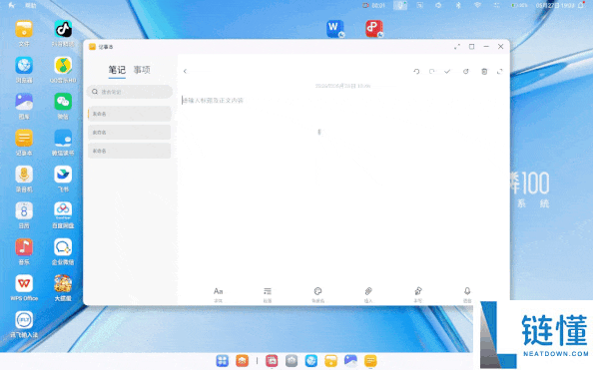Open the 音乐 app icon
This screenshot has height=370, width=593.
pos(24,251)
